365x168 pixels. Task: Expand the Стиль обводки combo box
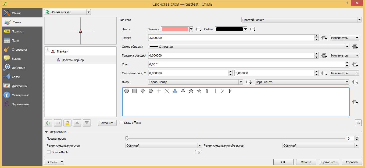pos(249,47)
